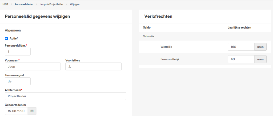Go to HRM in breadcrumb
The image size is (273, 116).
[x=5, y=4]
